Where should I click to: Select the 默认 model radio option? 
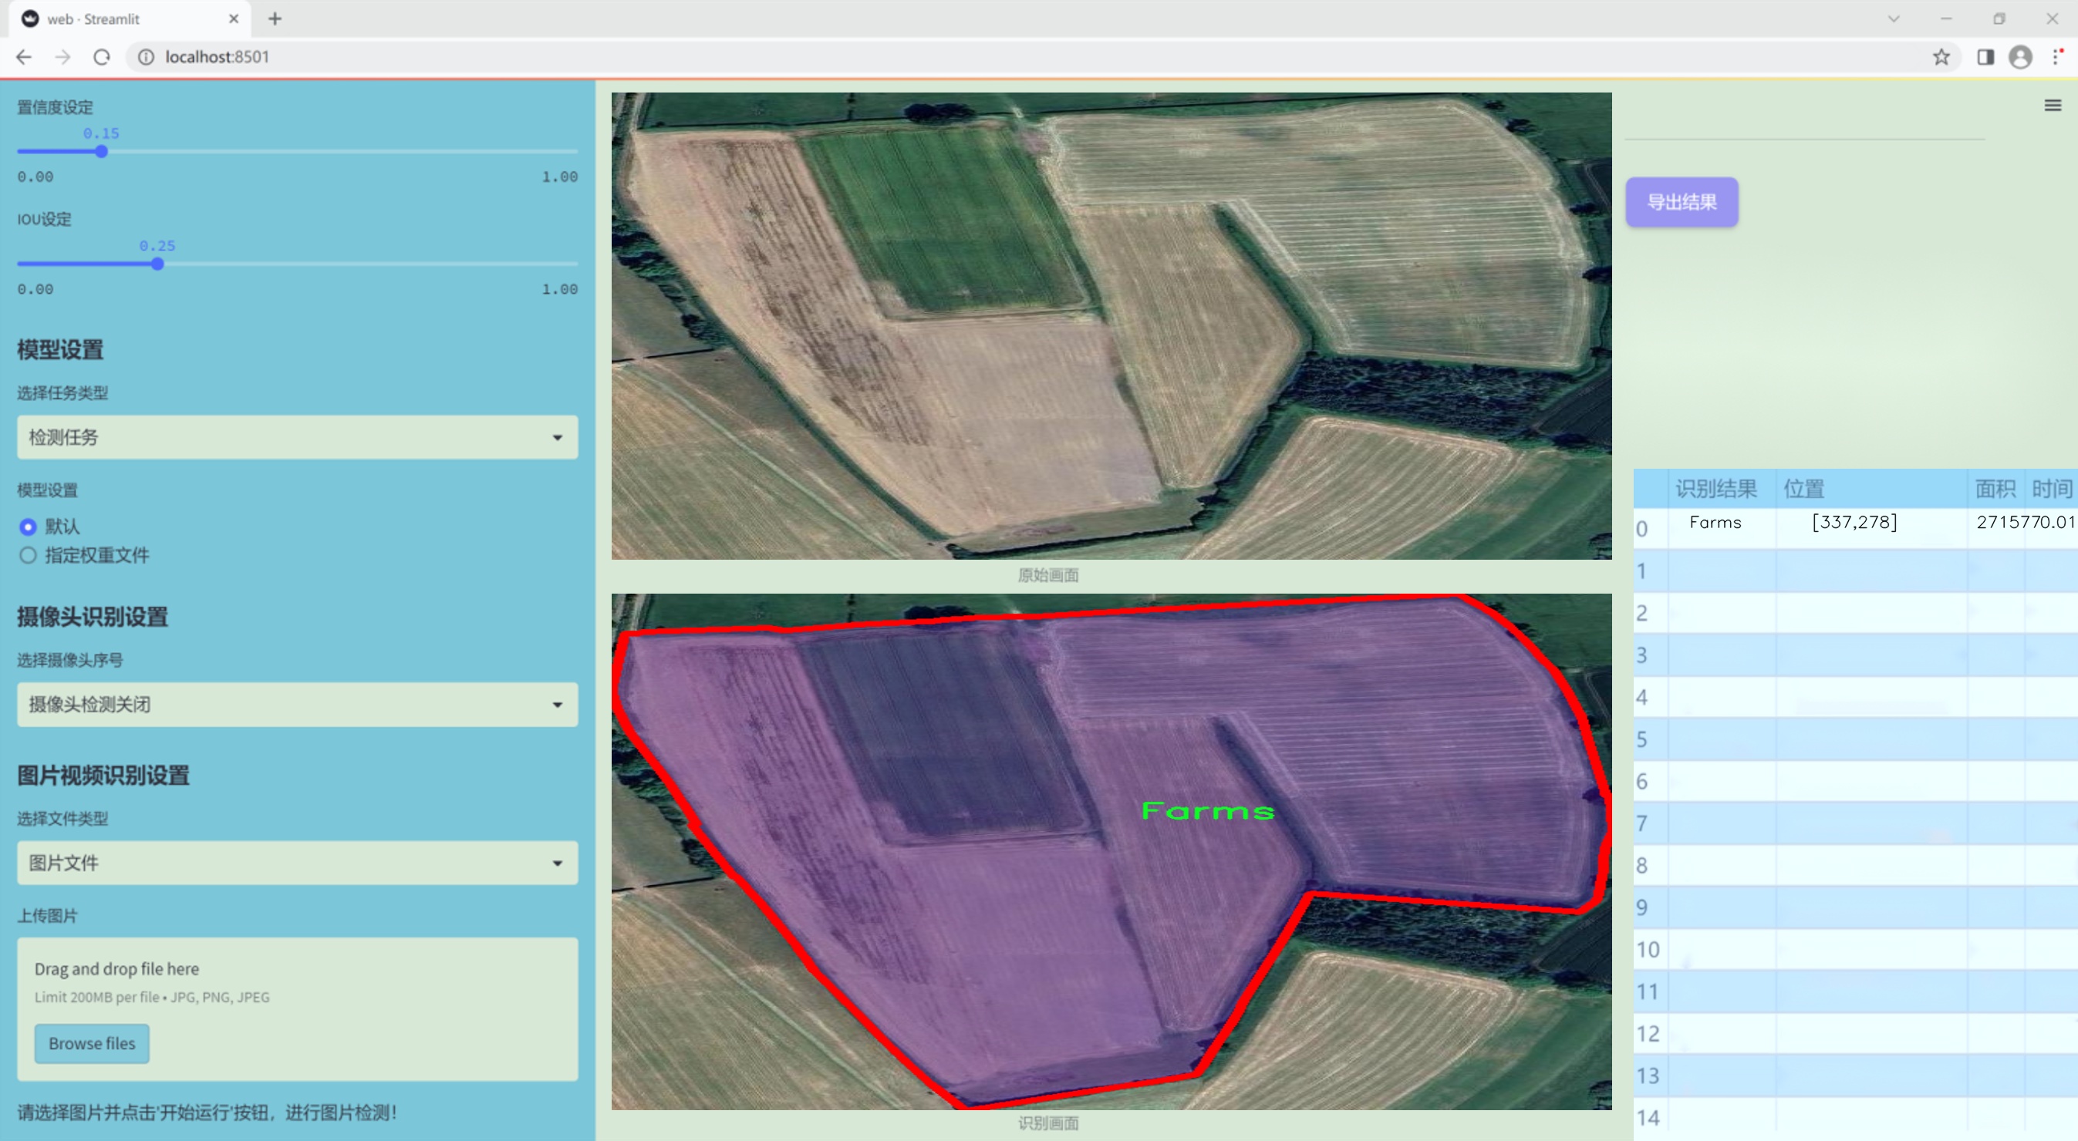29,527
